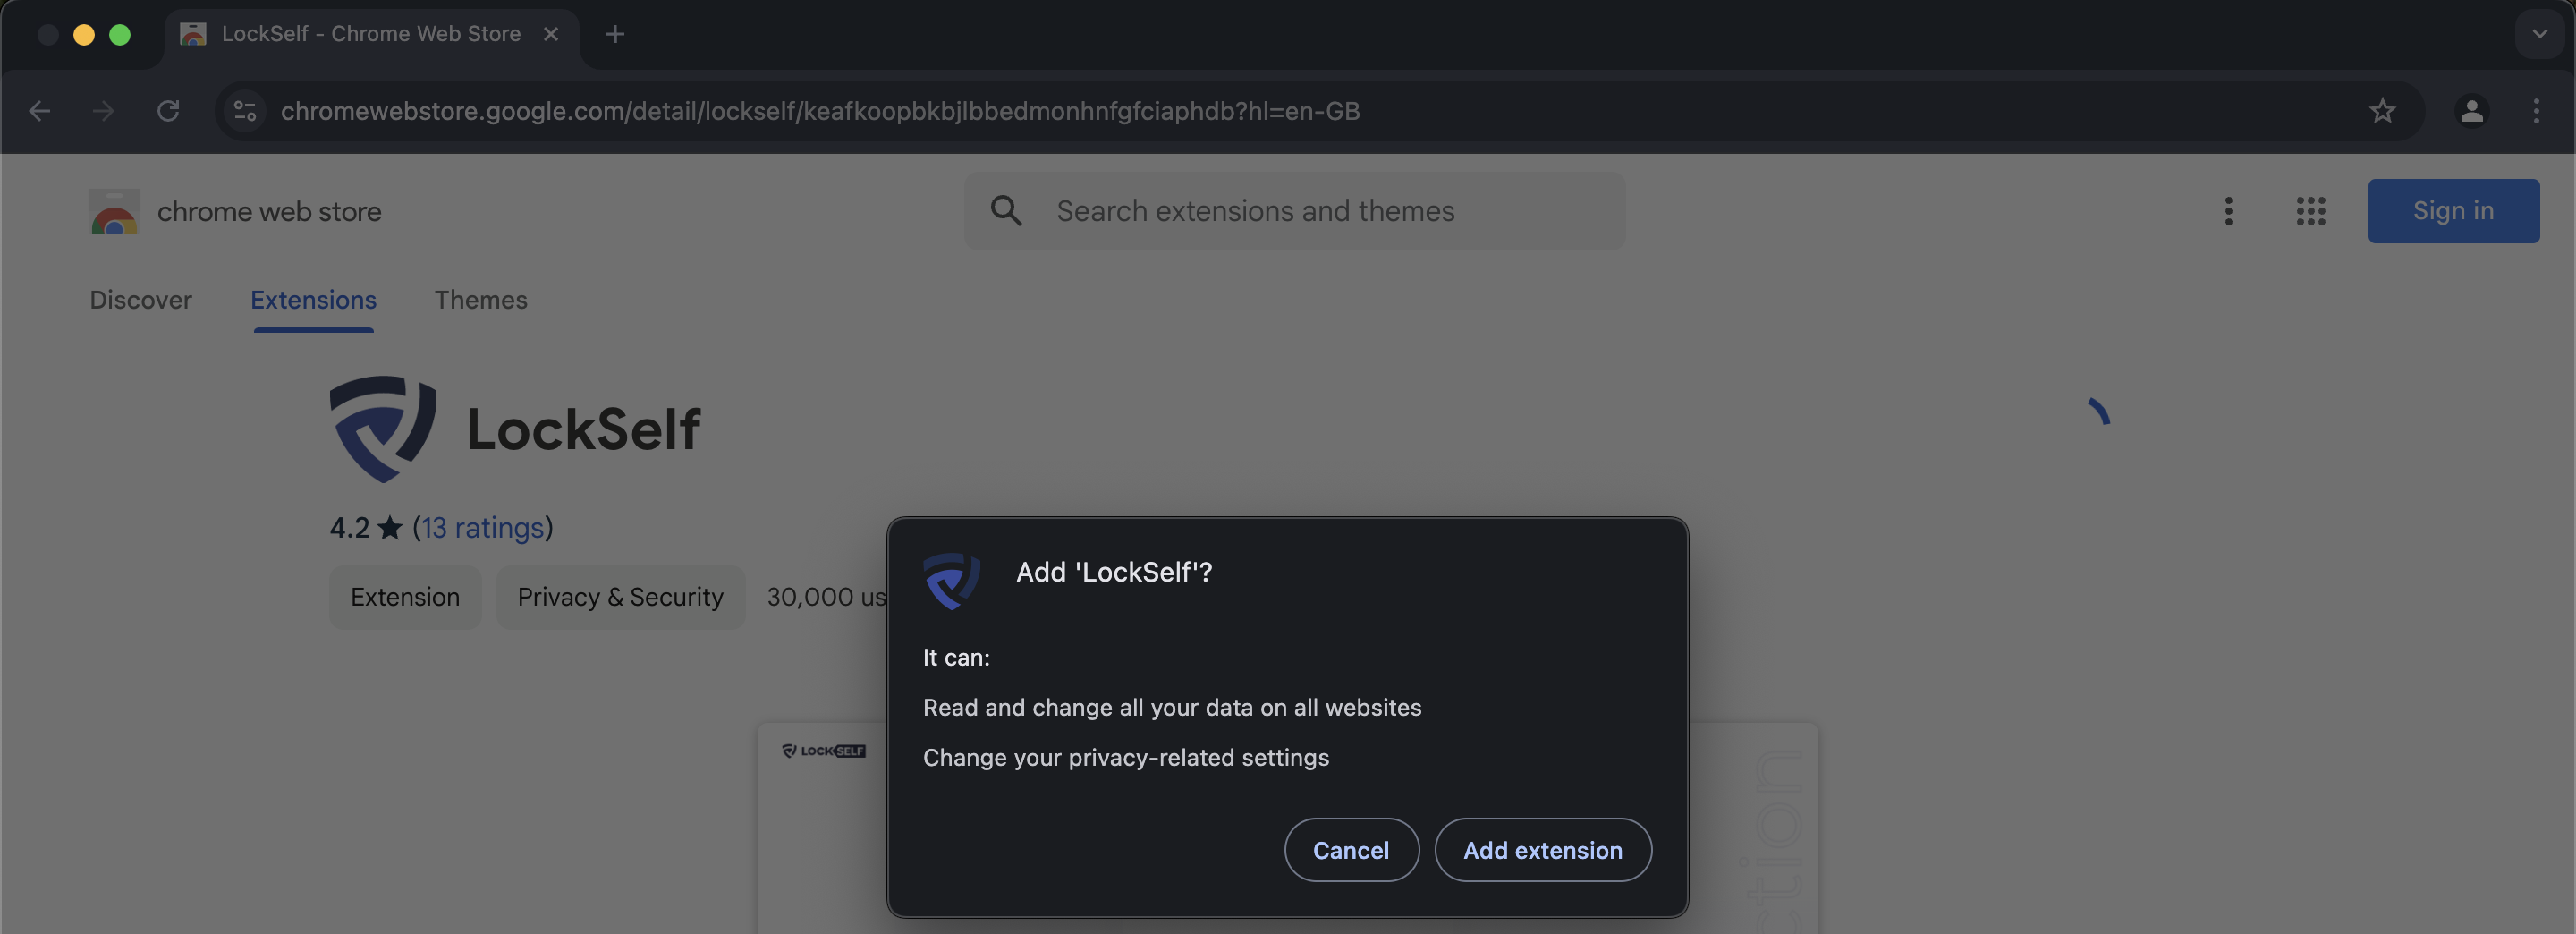Open the Chrome Web Store search icon
Viewport: 2576px width, 934px height.
[1006, 210]
